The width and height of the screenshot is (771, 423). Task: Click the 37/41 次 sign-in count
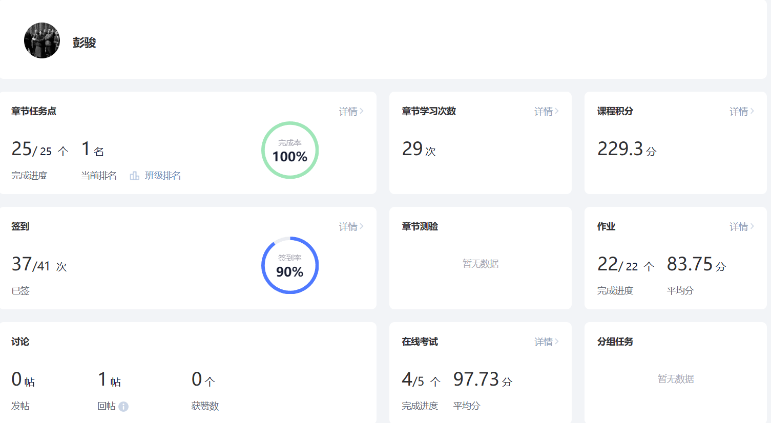39,264
